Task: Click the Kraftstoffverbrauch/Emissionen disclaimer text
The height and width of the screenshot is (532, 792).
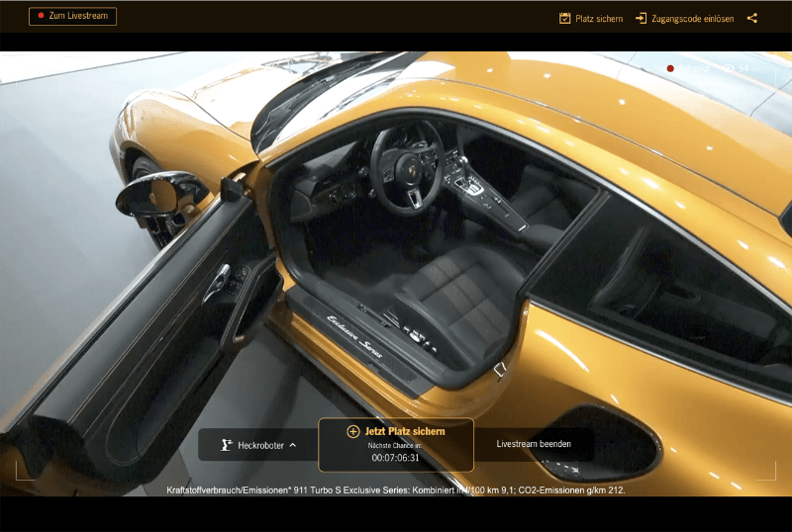Action: pyautogui.click(x=396, y=489)
